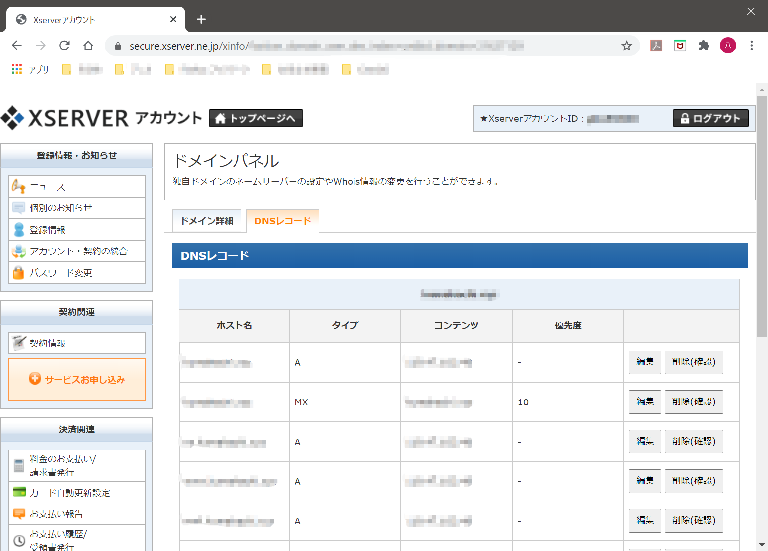Click 編集 for the MX record
Viewport: 768px width, 551px height.
coord(645,401)
